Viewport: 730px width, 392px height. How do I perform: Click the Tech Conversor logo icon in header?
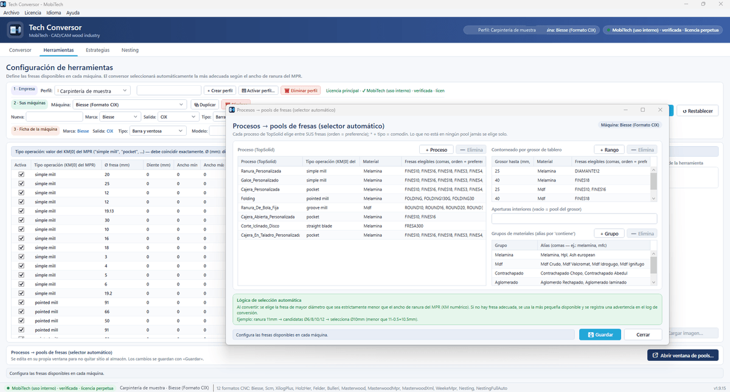coord(15,29)
